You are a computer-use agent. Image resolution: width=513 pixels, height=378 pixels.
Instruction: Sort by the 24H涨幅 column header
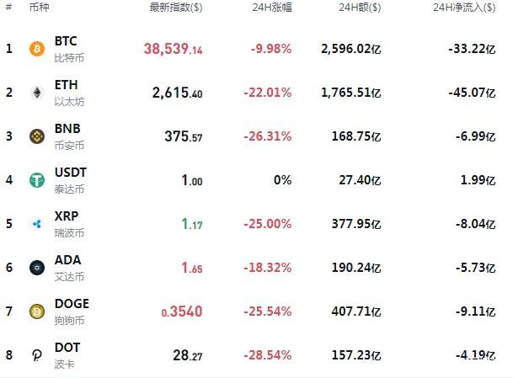tap(272, 8)
